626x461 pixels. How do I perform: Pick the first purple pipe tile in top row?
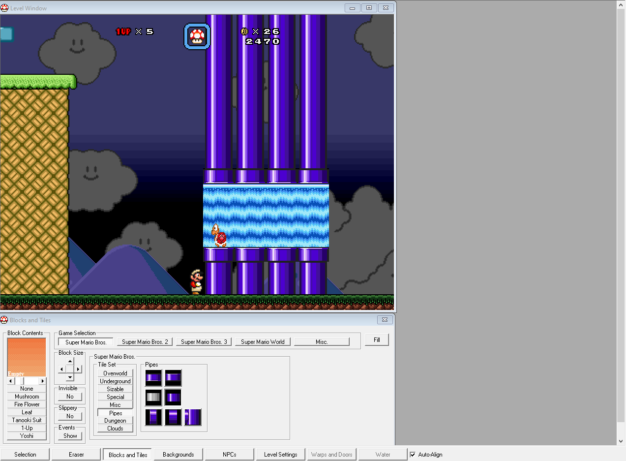153,378
